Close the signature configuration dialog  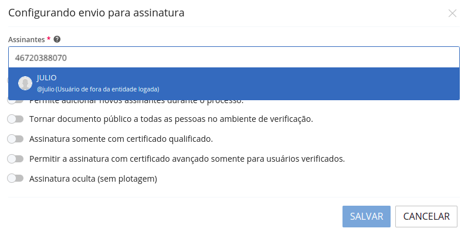[452, 13]
